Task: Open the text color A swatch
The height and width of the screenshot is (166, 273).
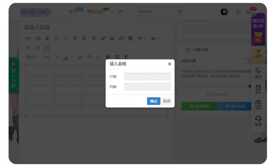Action: click(x=66, y=57)
